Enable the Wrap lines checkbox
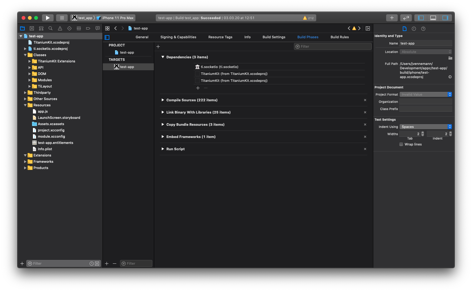The height and width of the screenshot is (291, 472). (x=401, y=144)
